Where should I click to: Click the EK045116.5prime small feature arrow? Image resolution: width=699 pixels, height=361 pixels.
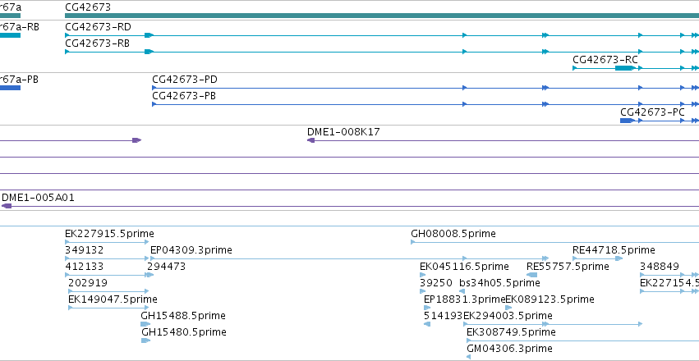coord(423,275)
